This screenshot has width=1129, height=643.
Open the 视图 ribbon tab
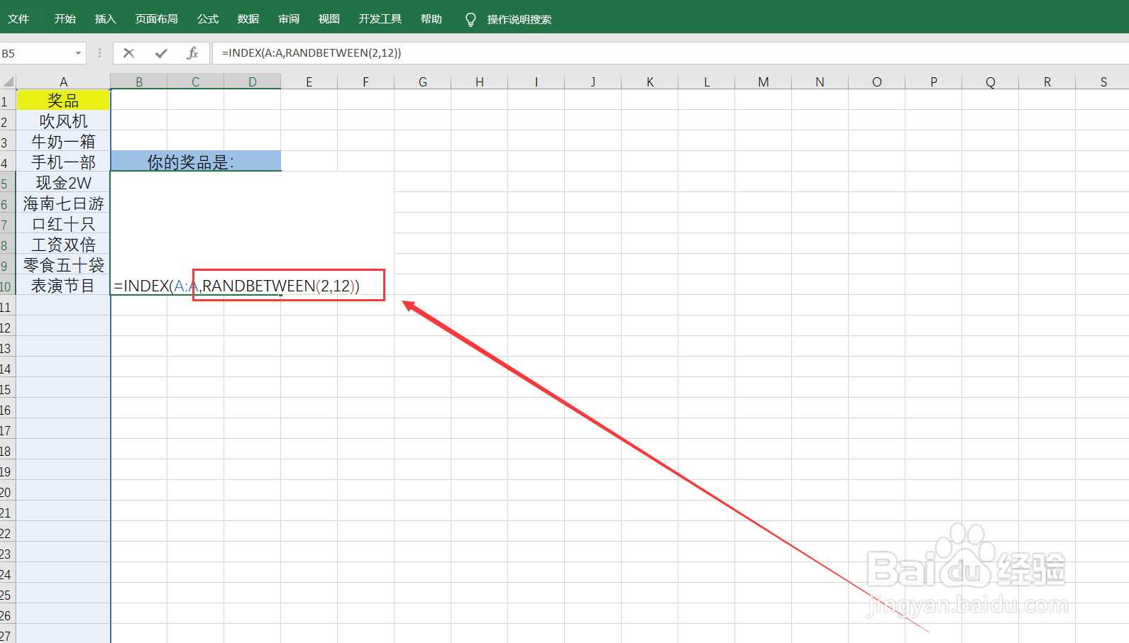(x=329, y=19)
